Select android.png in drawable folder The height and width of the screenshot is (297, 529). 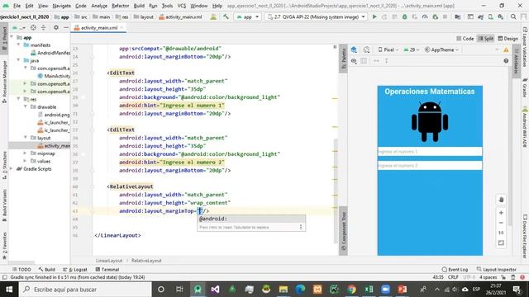coord(54,115)
